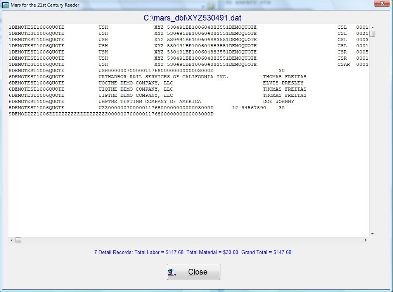Click the Mars for the 21st Century Reader title
393x292 pixels.
coord(45,5)
